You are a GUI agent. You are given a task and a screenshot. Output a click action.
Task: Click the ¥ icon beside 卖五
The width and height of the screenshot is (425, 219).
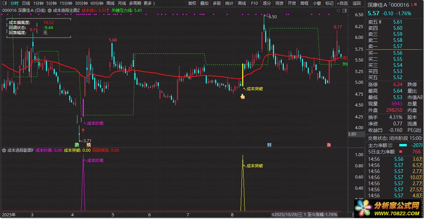coord(380,22)
